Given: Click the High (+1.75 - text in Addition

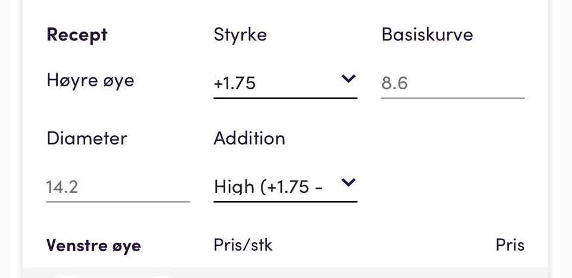Looking at the screenshot, I should [269, 188].
